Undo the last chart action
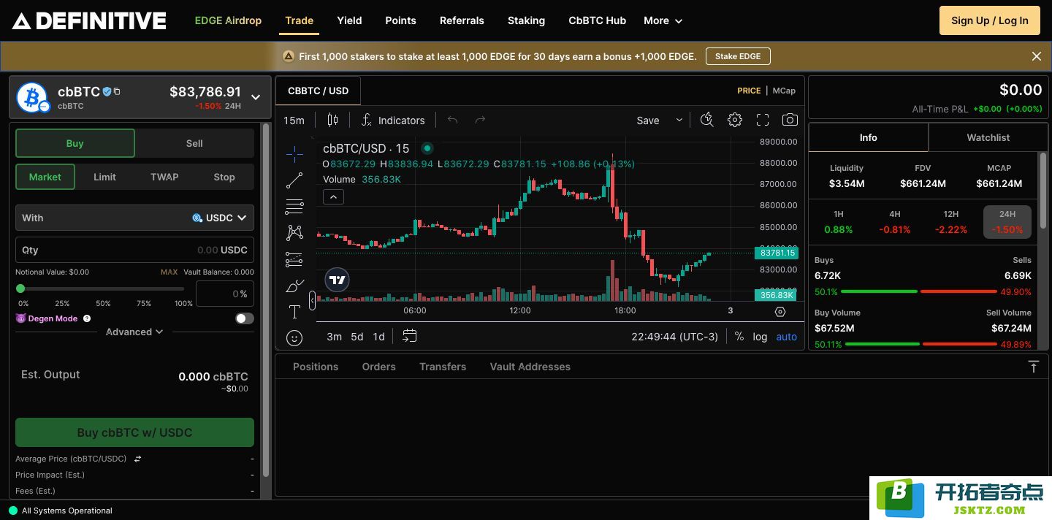The image size is (1052, 520). (x=452, y=120)
